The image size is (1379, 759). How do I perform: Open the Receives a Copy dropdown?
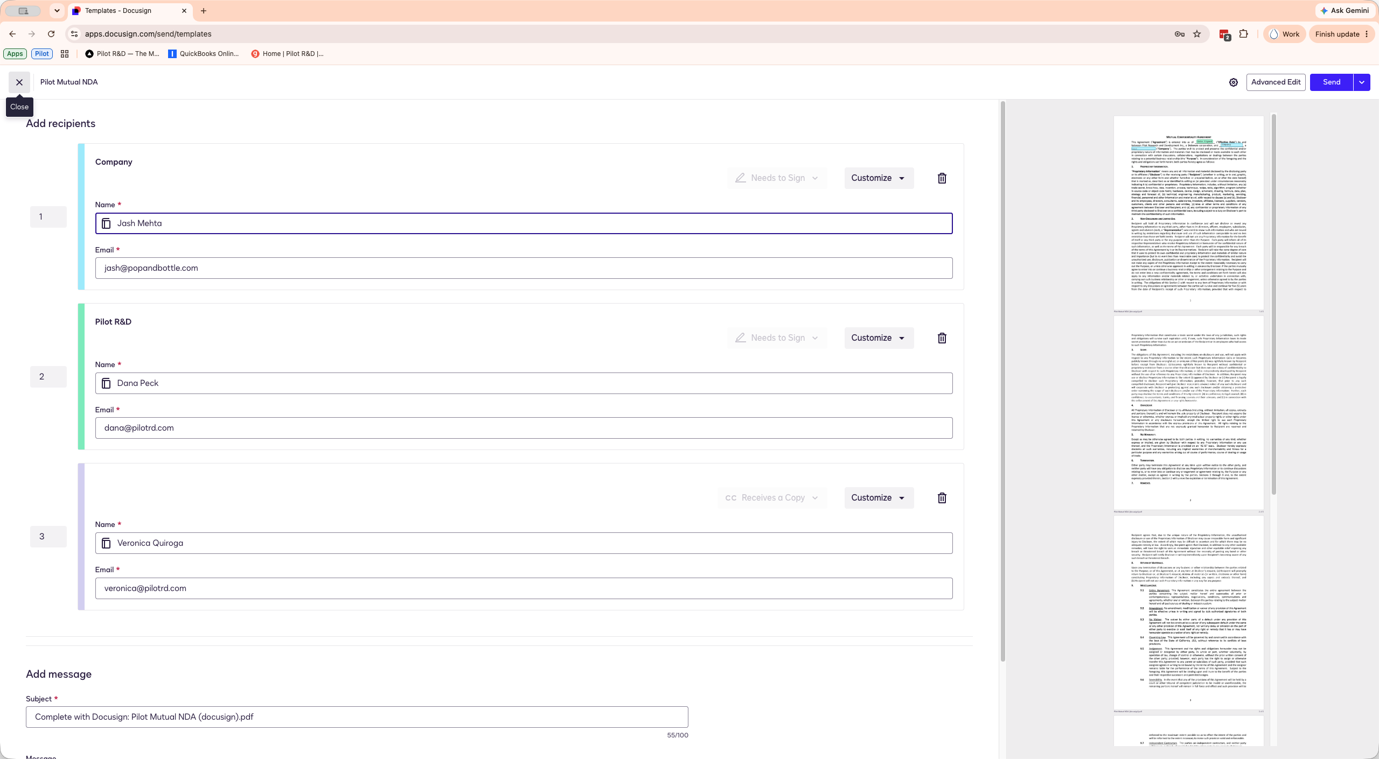[x=772, y=498]
